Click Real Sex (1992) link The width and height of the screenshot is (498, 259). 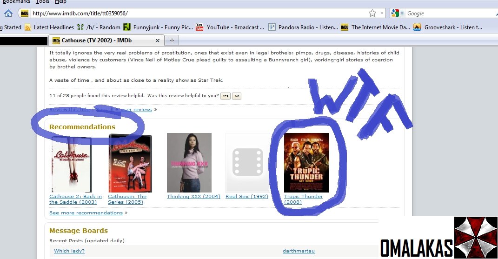[x=247, y=196]
